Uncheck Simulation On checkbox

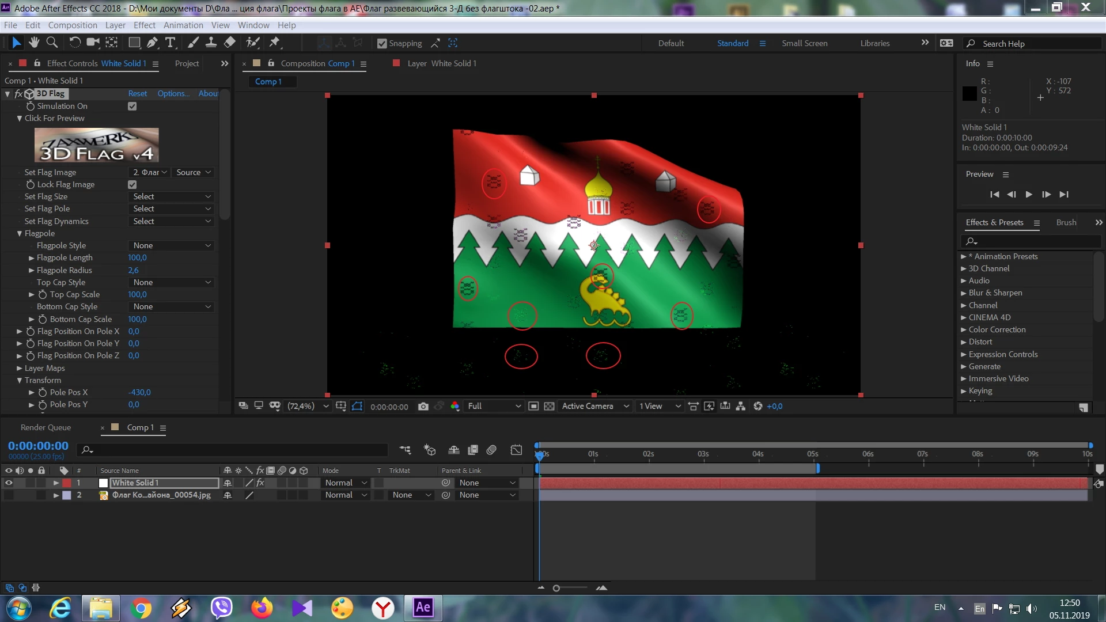[x=132, y=107]
